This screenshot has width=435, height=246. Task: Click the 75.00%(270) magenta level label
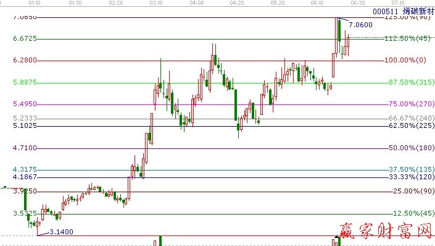tap(412, 104)
